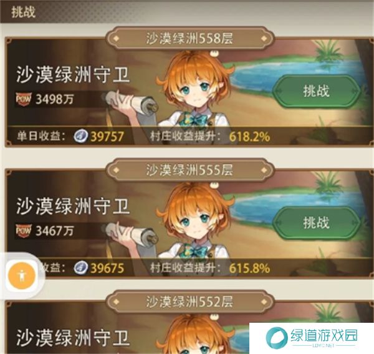Select the 沙漠绿洲558层 header banner

190,39
